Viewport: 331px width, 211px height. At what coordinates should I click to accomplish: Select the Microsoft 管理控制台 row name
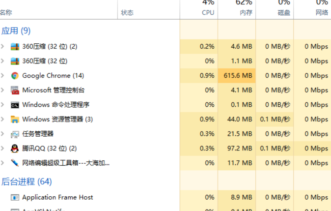pyautogui.click(x=54, y=90)
